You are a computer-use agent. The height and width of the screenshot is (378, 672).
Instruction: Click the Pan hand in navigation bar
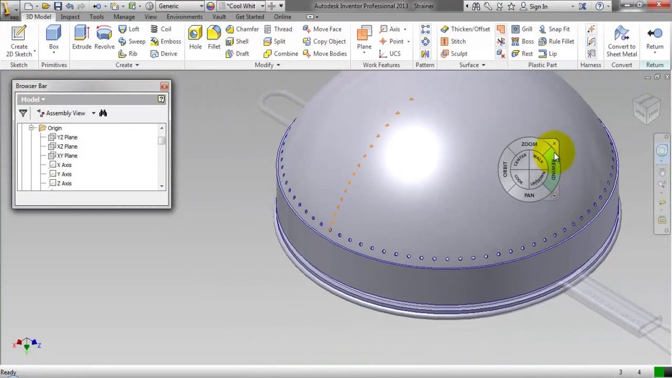tap(662, 172)
